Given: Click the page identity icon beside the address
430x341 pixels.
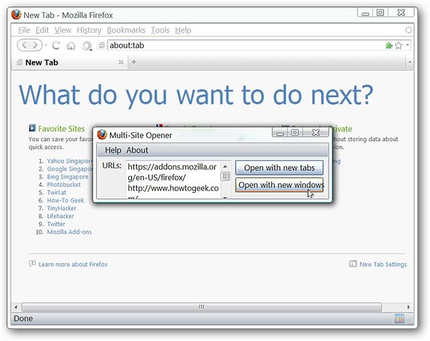Looking at the screenshot, I should (x=101, y=45).
